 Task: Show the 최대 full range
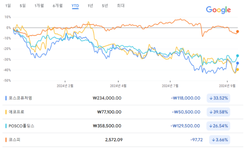click(x=121, y=6)
